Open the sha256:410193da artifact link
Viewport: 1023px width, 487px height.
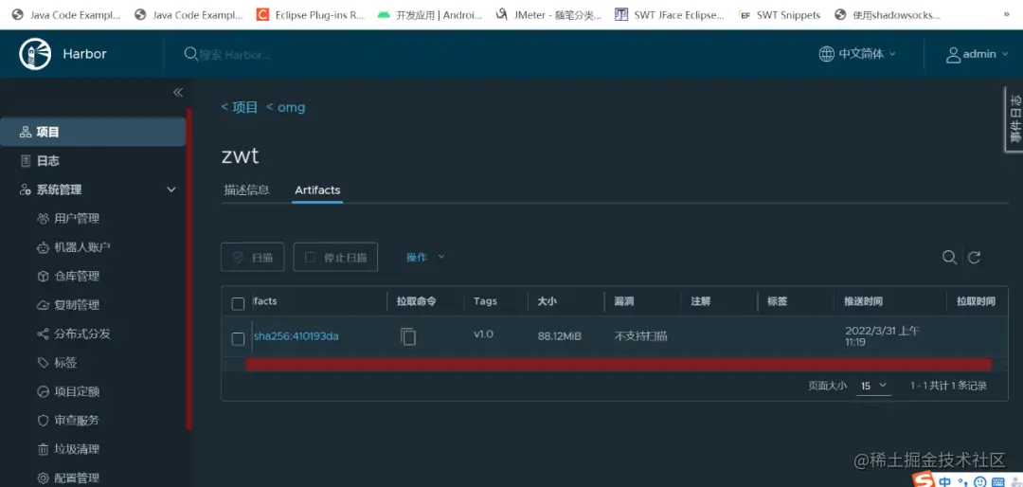click(x=296, y=337)
